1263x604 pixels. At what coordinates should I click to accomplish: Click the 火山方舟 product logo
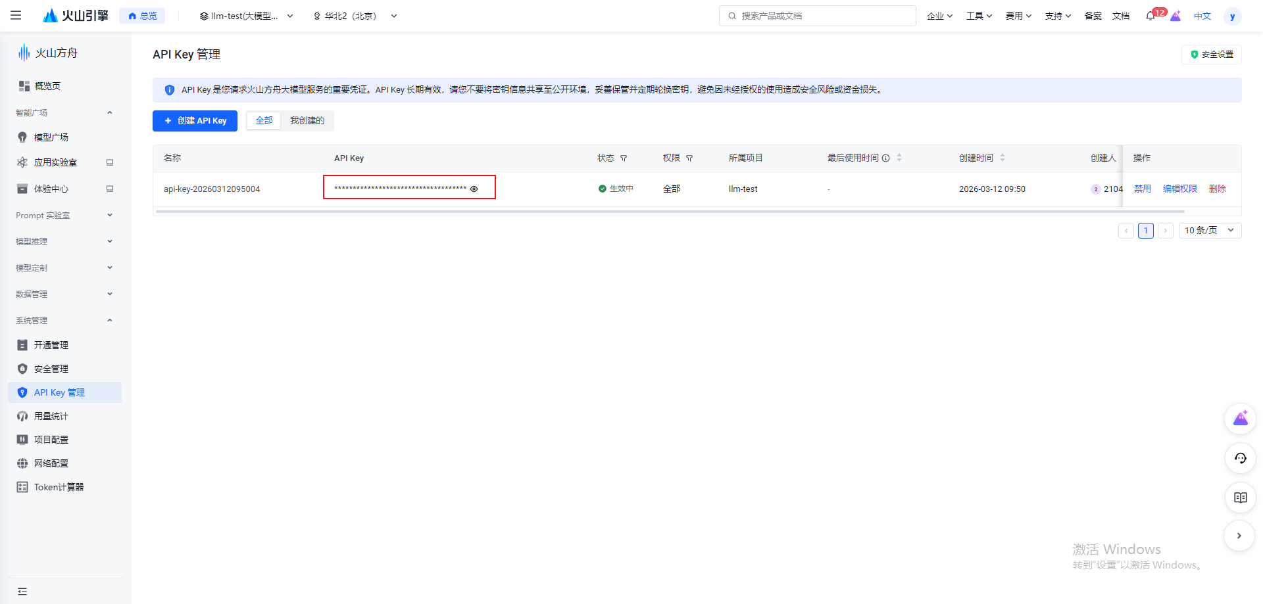click(x=47, y=53)
